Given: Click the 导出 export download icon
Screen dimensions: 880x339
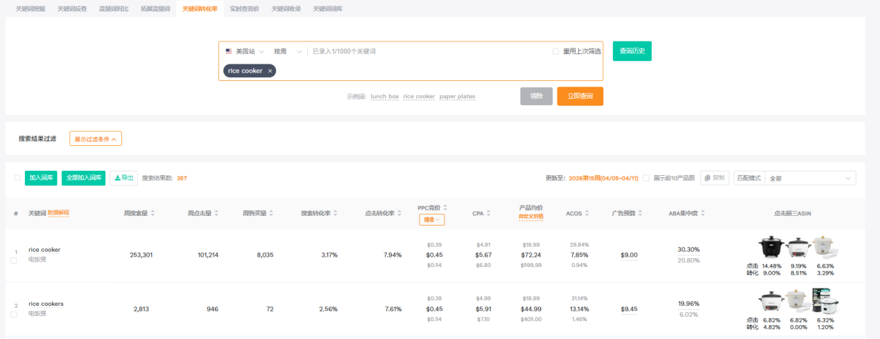Looking at the screenshot, I should pos(118,178).
